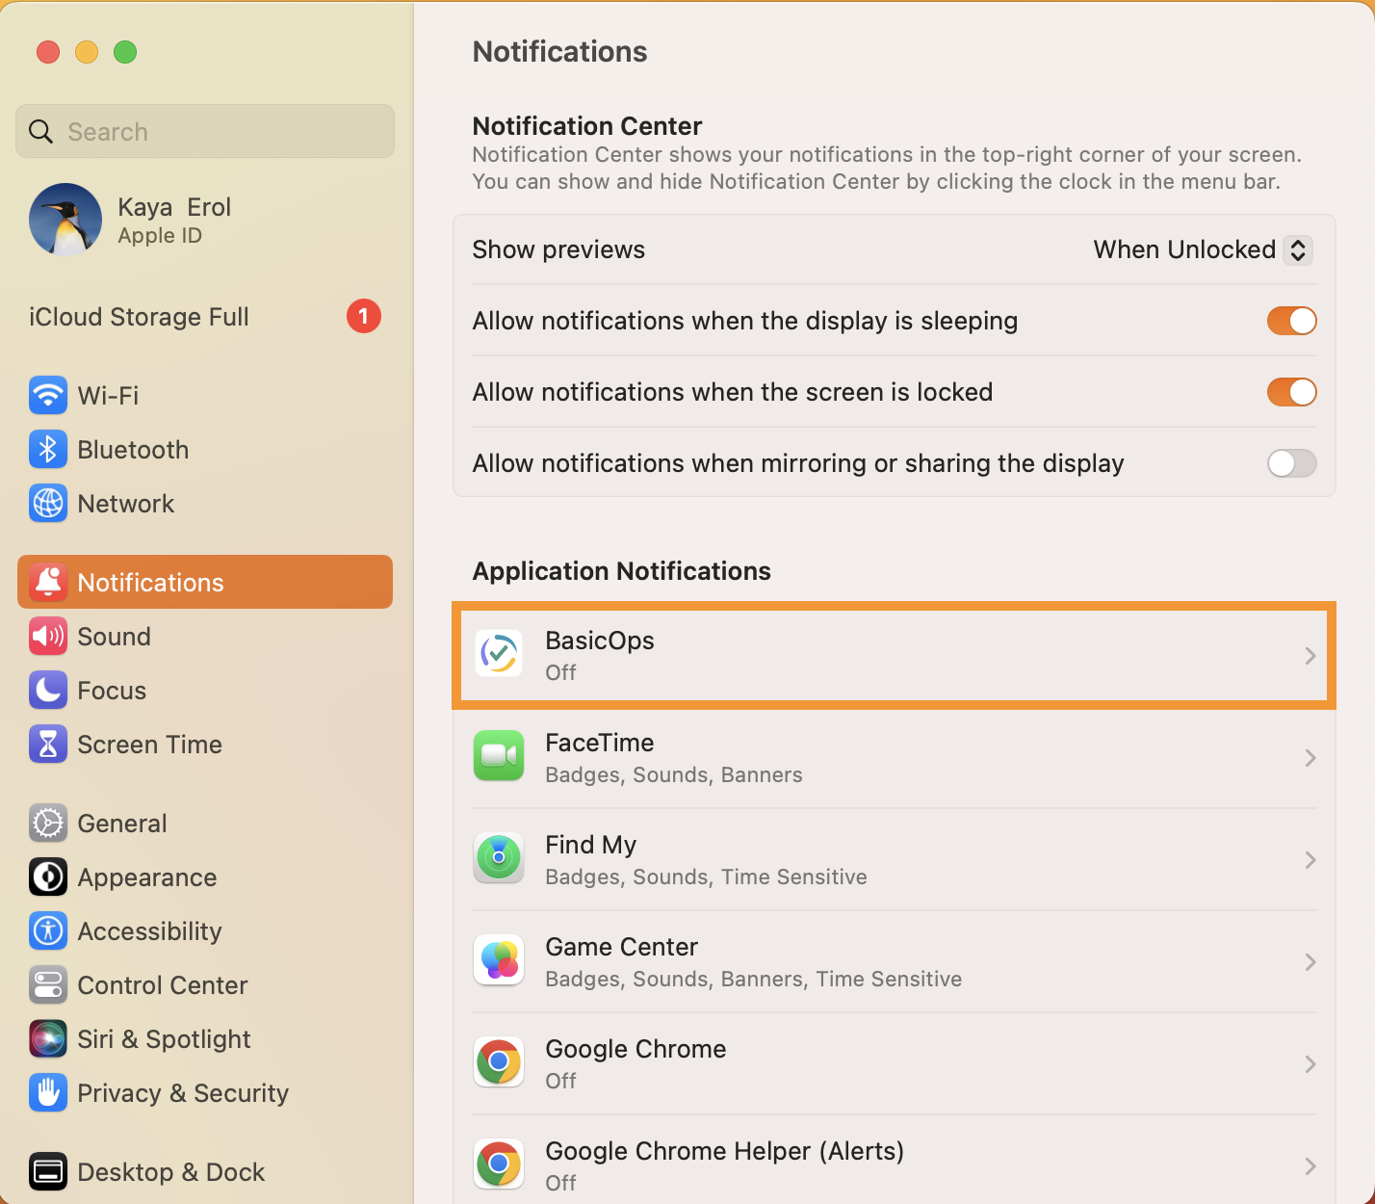
Task: Click the Game Center row title
Action: pos(622,947)
